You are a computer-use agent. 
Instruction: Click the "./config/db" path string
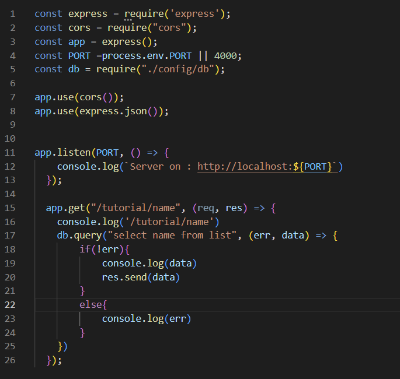coord(178,69)
